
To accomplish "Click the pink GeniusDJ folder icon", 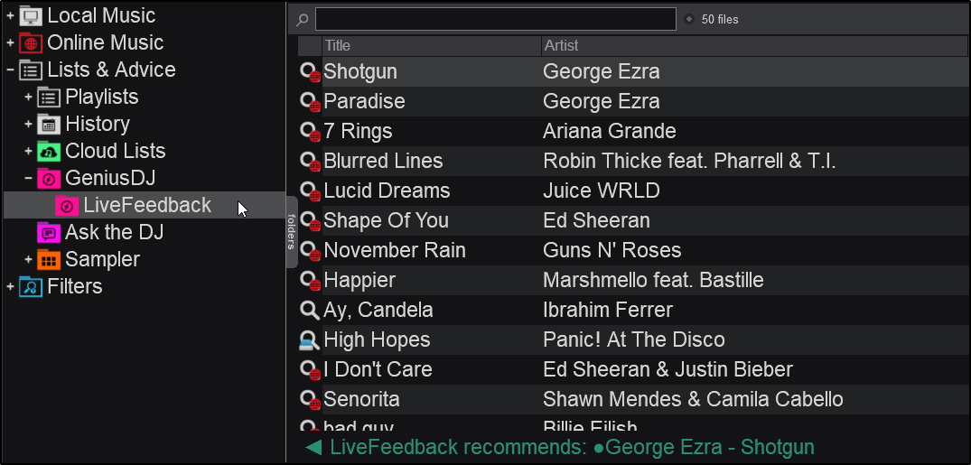I will (x=49, y=178).
